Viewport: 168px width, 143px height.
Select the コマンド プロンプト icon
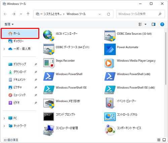coord(49,116)
